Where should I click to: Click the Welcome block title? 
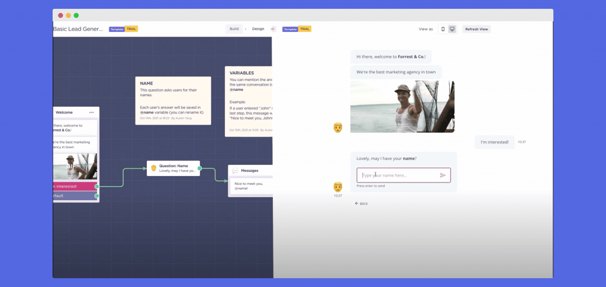(64, 112)
